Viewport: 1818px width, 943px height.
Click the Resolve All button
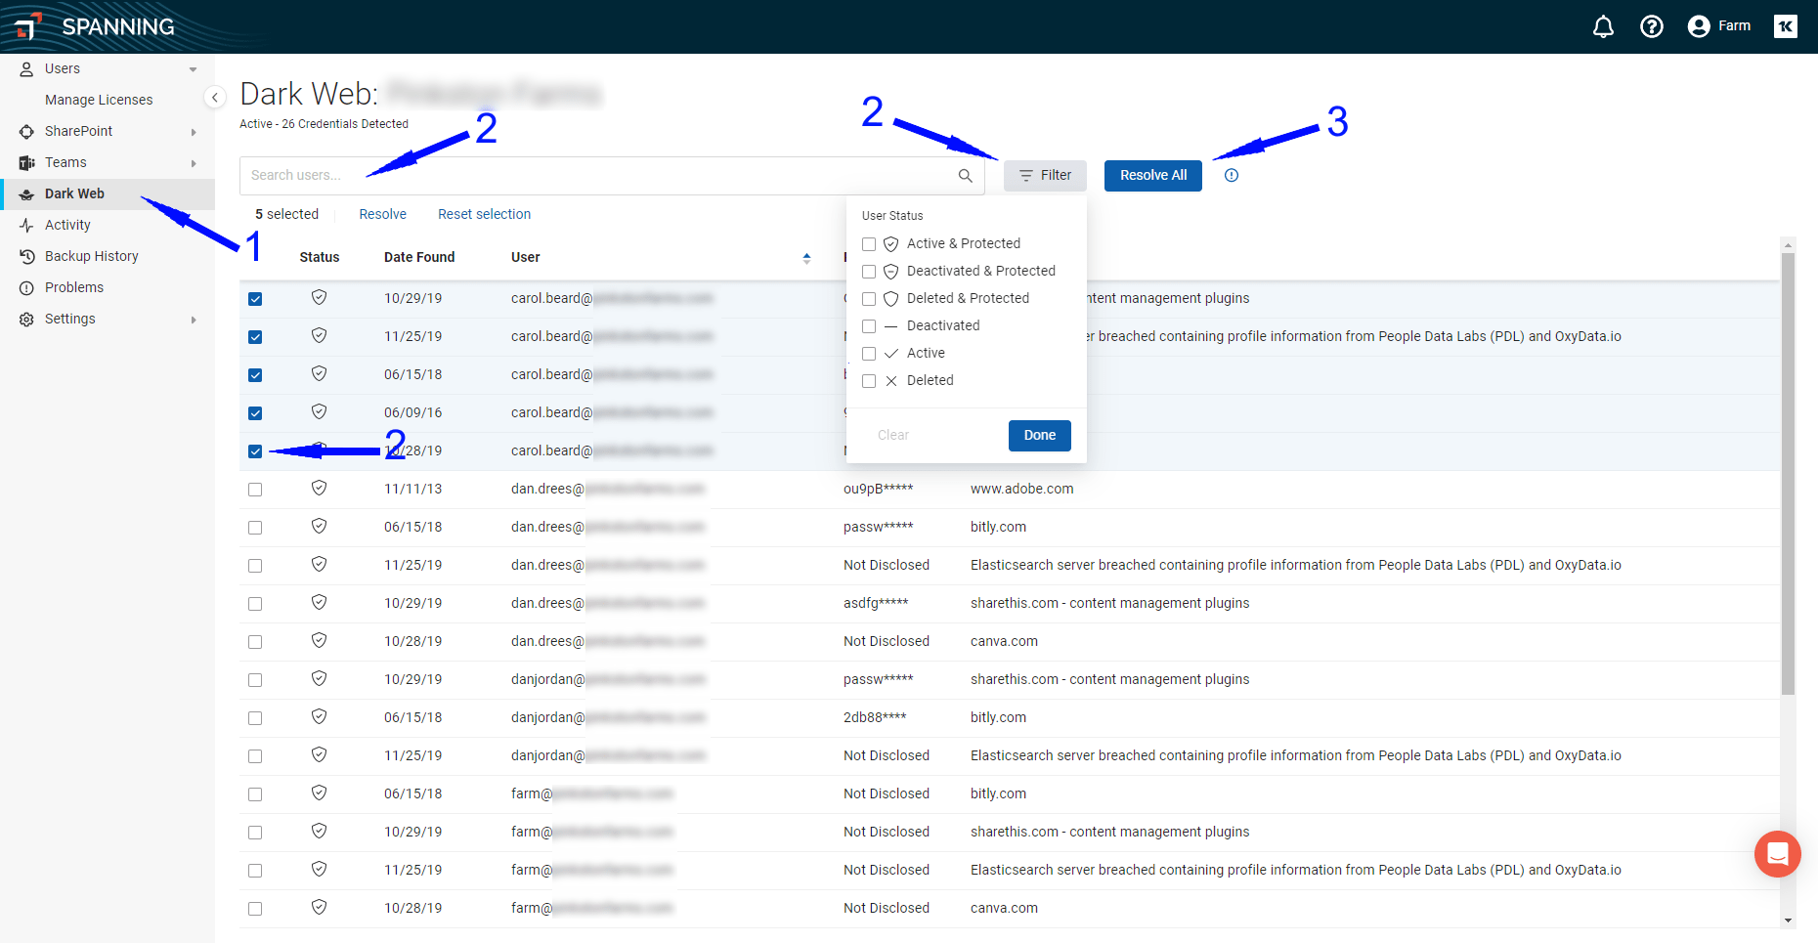tap(1153, 176)
